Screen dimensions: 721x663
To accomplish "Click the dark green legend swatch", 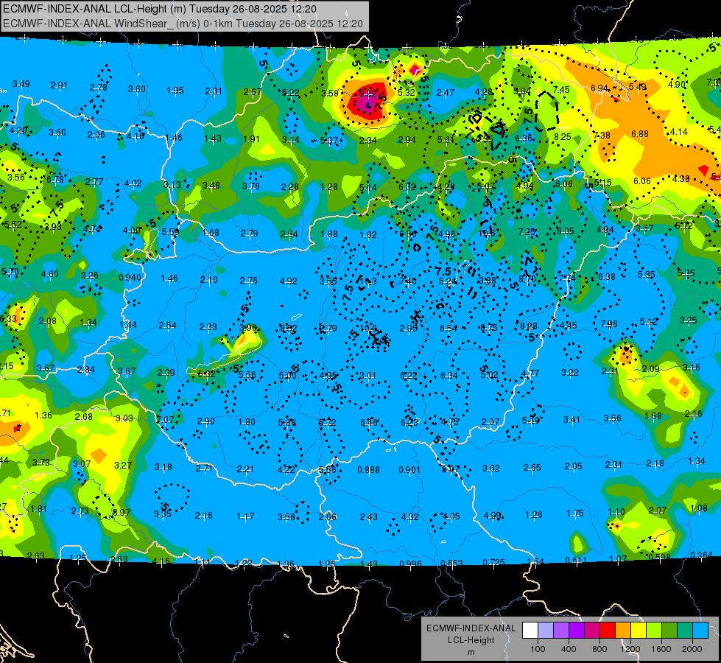I will [669, 631].
